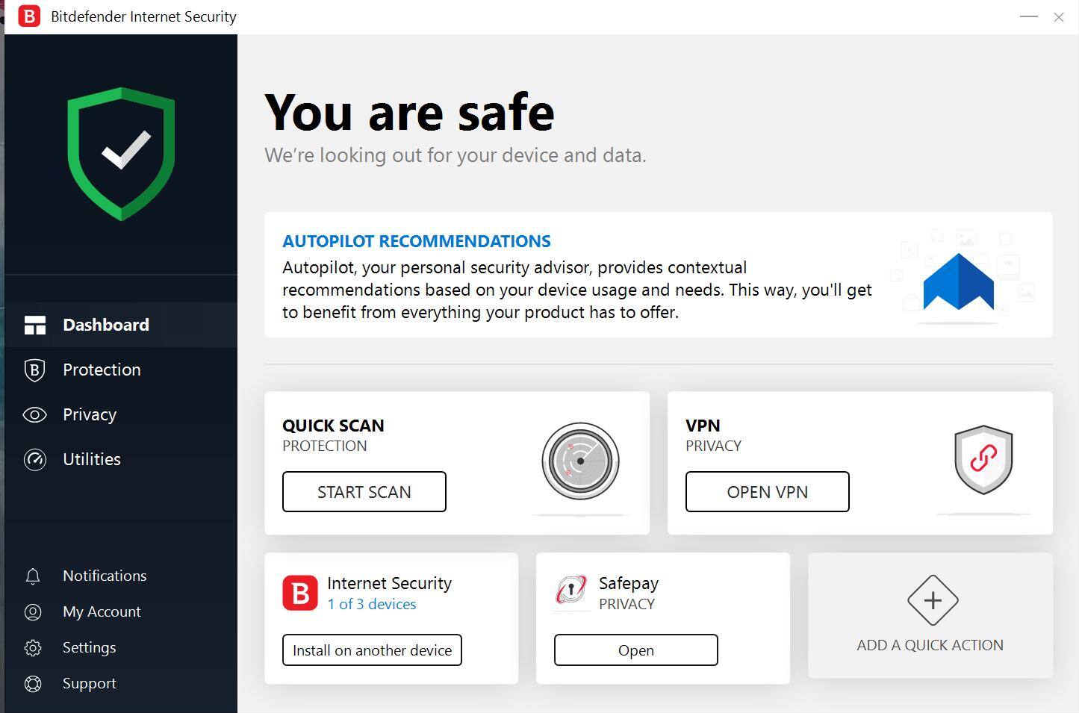Click the Autopilot blue arrow icon
Screen dimensions: 1079x713
pyautogui.click(x=958, y=282)
